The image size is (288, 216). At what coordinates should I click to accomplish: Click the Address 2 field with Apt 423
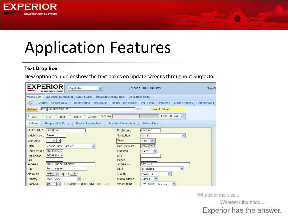[x=165, y=164]
